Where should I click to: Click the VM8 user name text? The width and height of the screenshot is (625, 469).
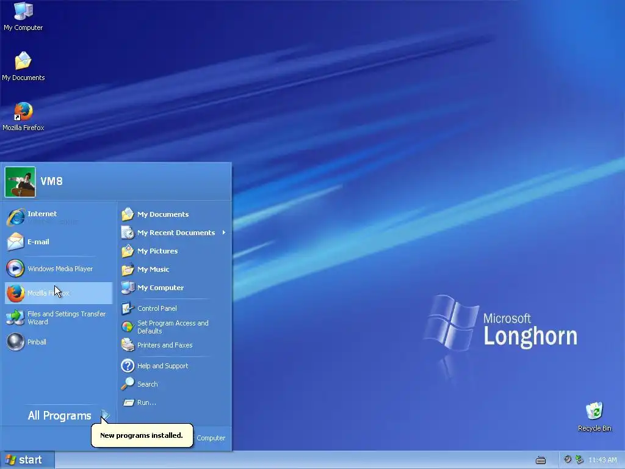(x=51, y=181)
